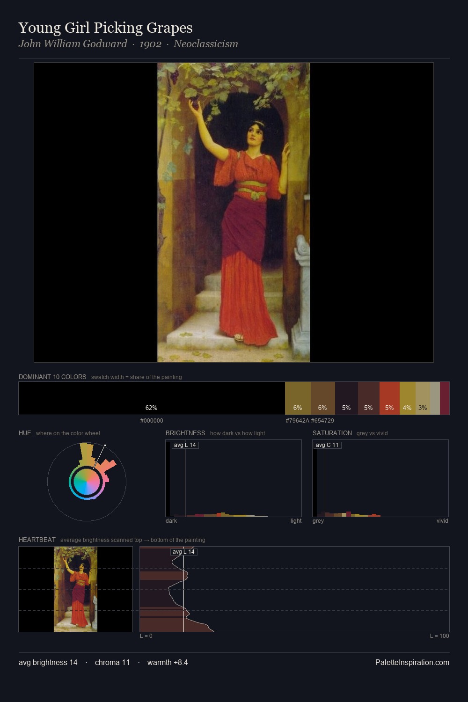This screenshot has height=702, width=468.
Task: Click the 'vivid' axis label
Action: tap(442, 521)
